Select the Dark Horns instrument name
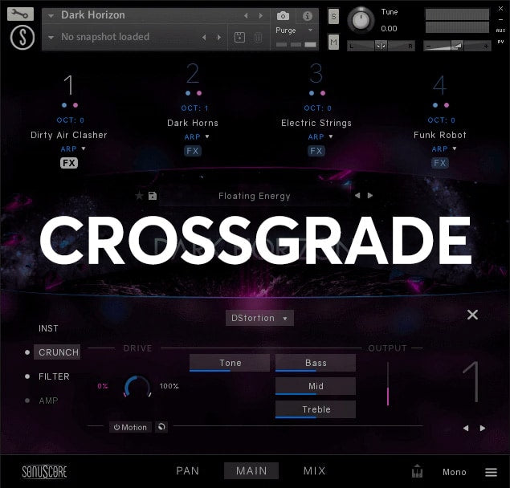Viewport: 510px width, 488px height. click(x=193, y=123)
